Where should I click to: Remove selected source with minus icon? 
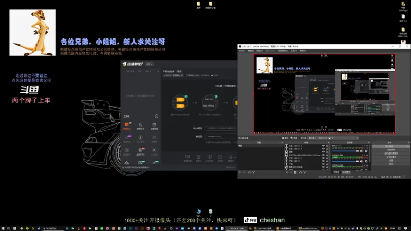291,172
